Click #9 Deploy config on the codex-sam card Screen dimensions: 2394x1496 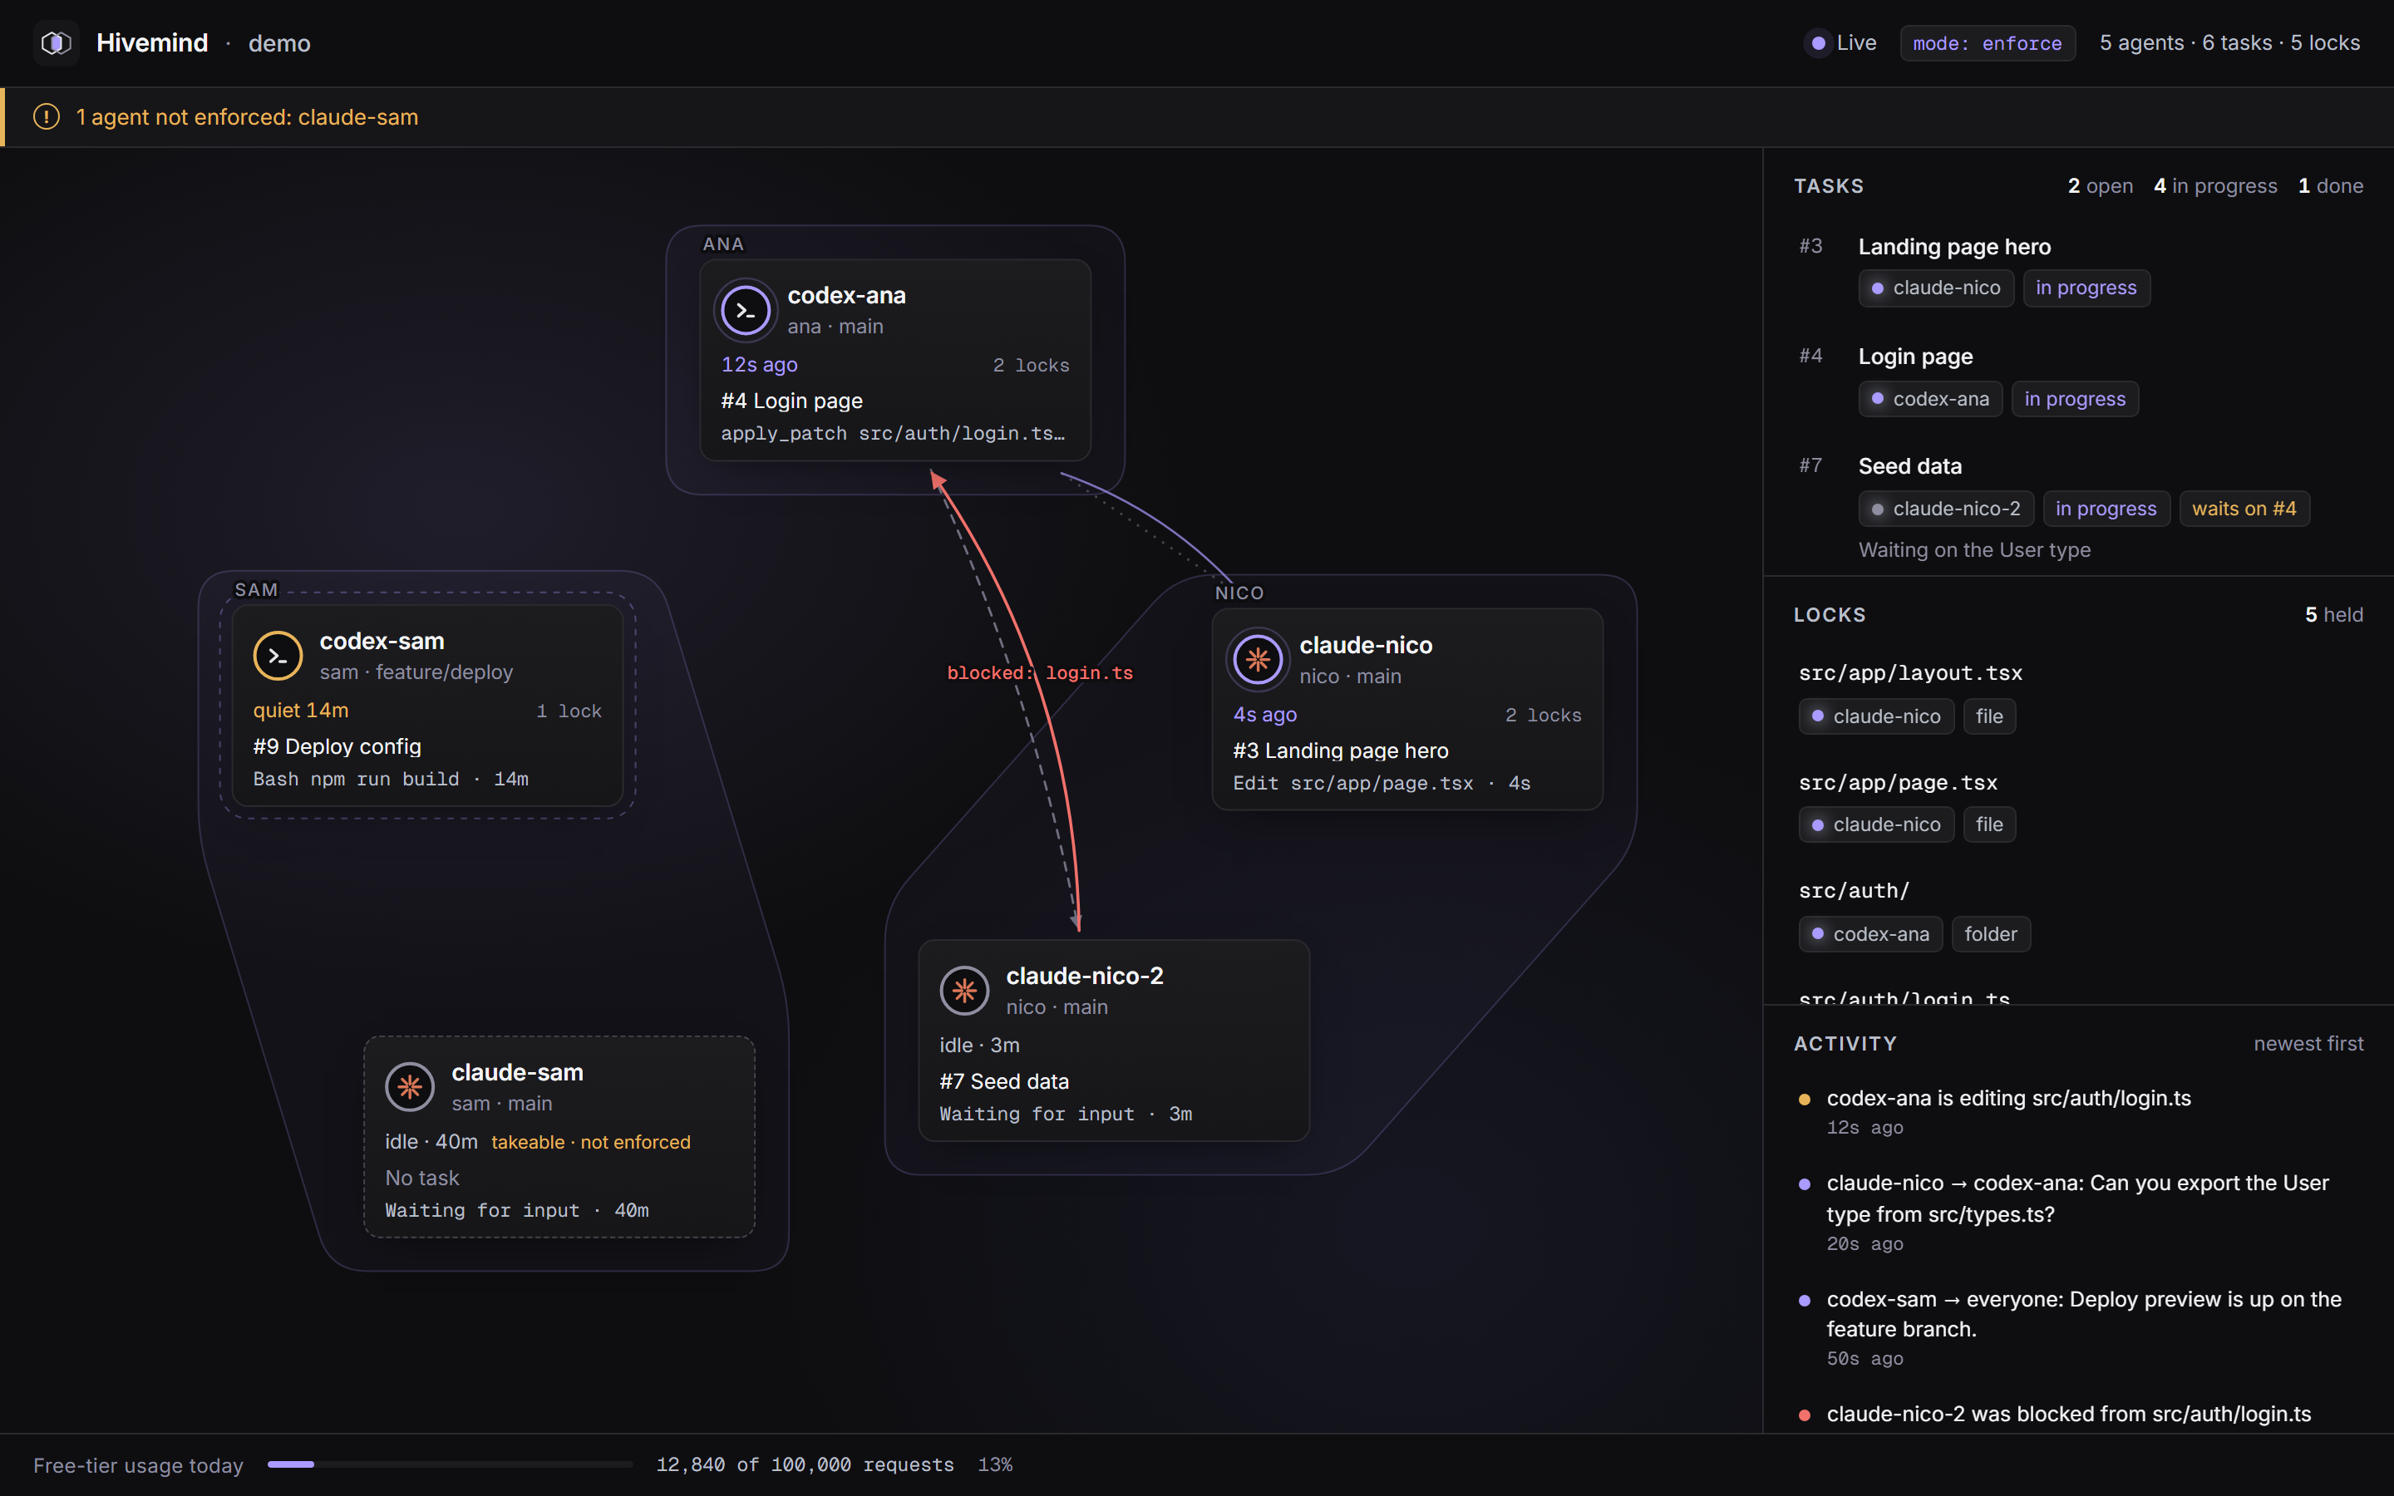tap(337, 747)
